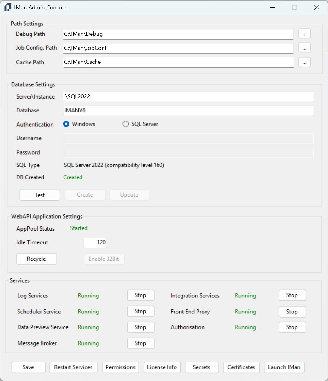Click Message Broker 'Running' status
This screenshot has height=381, width=328.
click(x=88, y=344)
